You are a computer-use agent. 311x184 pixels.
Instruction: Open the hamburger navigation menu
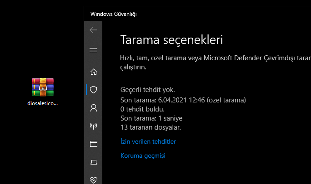tap(93, 50)
